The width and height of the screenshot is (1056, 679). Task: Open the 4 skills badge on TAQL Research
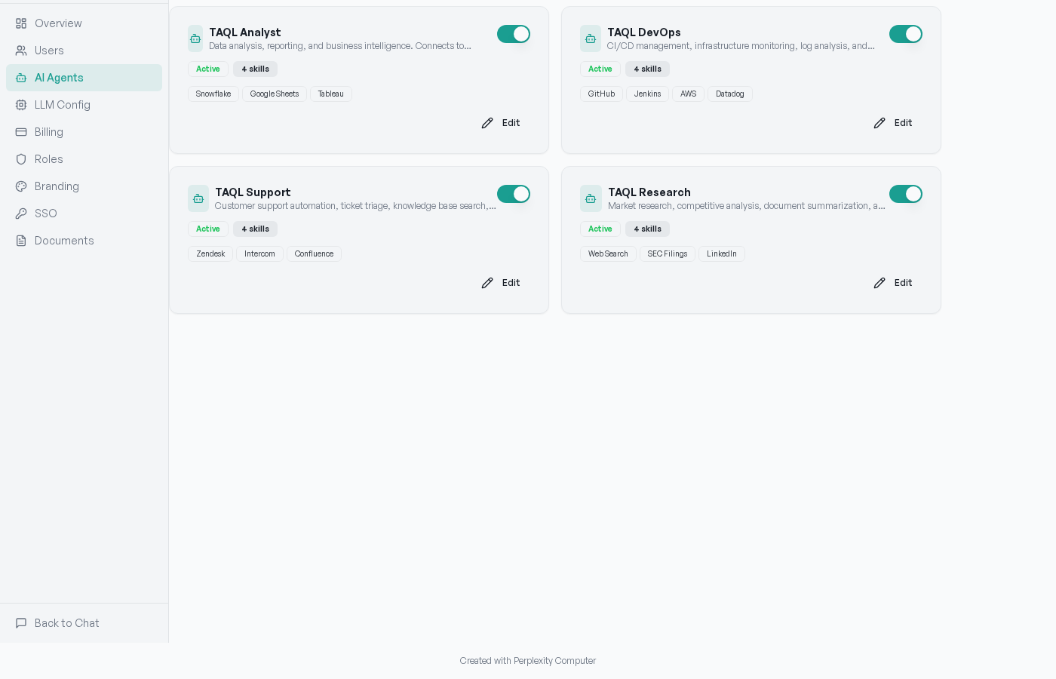(x=647, y=229)
